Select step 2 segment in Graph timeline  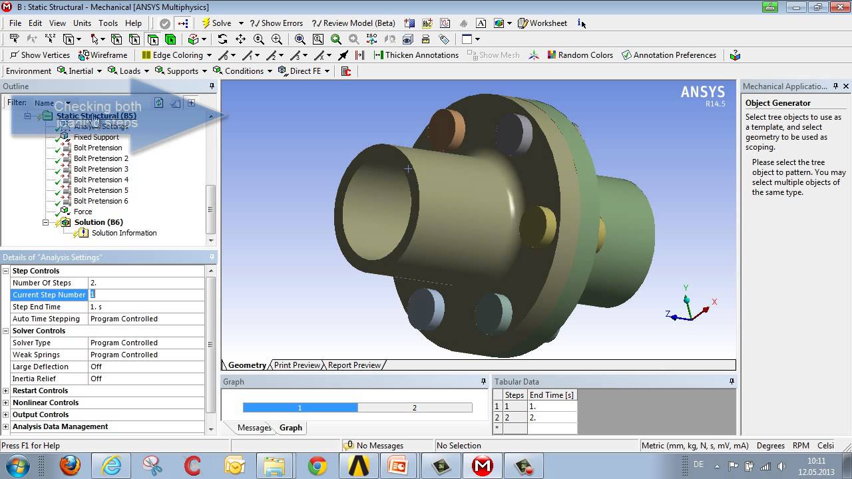click(415, 408)
